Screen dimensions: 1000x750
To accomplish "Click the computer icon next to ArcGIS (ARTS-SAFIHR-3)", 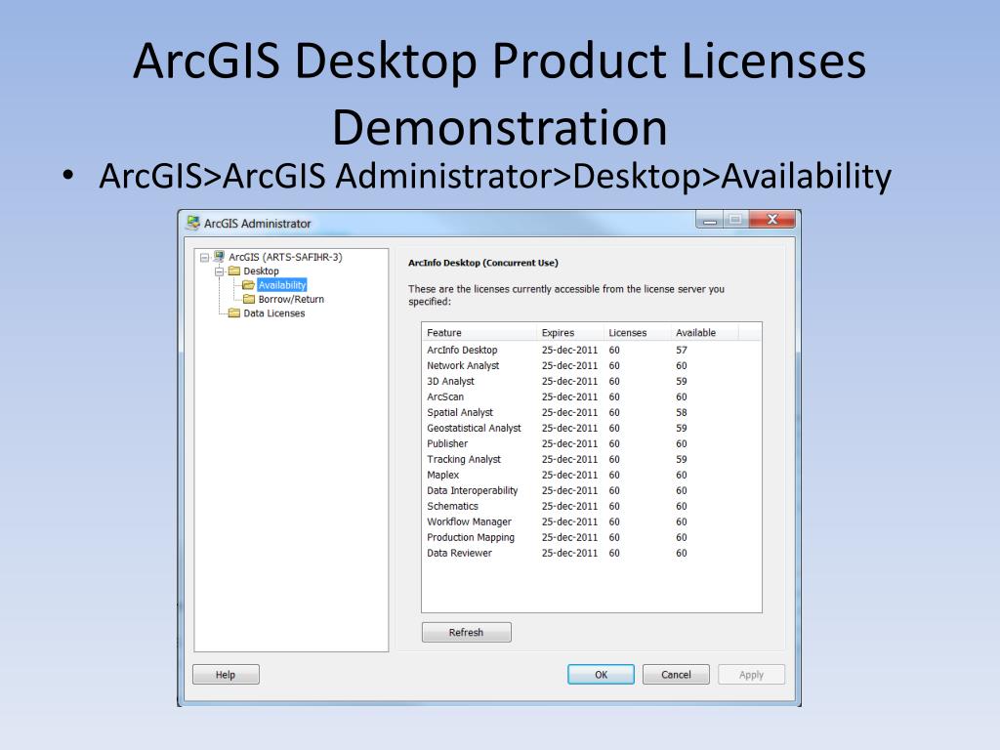I will (220, 257).
